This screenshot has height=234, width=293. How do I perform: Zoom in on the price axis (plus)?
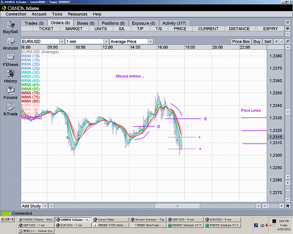point(288,183)
